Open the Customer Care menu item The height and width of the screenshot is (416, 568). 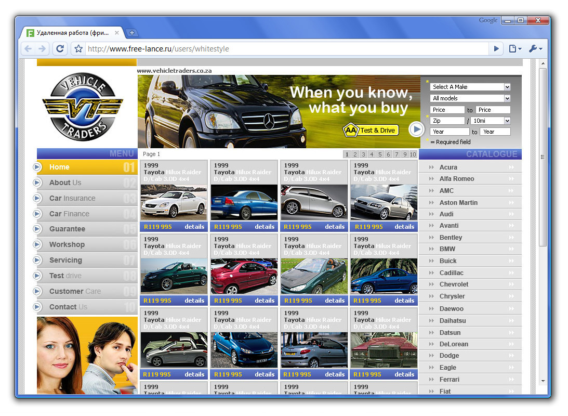[87, 291]
